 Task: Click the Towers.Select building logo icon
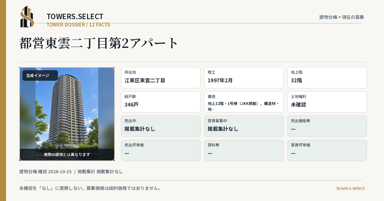(27, 17)
